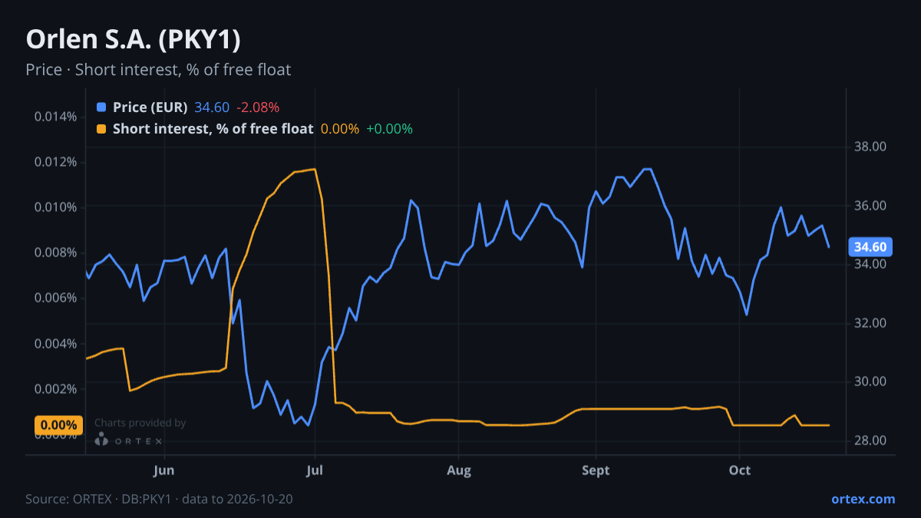Click the Jul label on time axis

pyautogui.click(x=315, y=470)
